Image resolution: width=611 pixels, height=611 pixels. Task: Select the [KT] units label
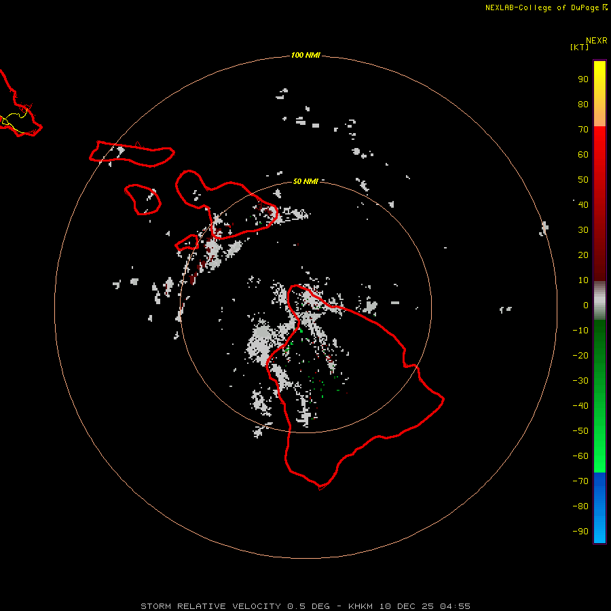(x=579, y=47)
